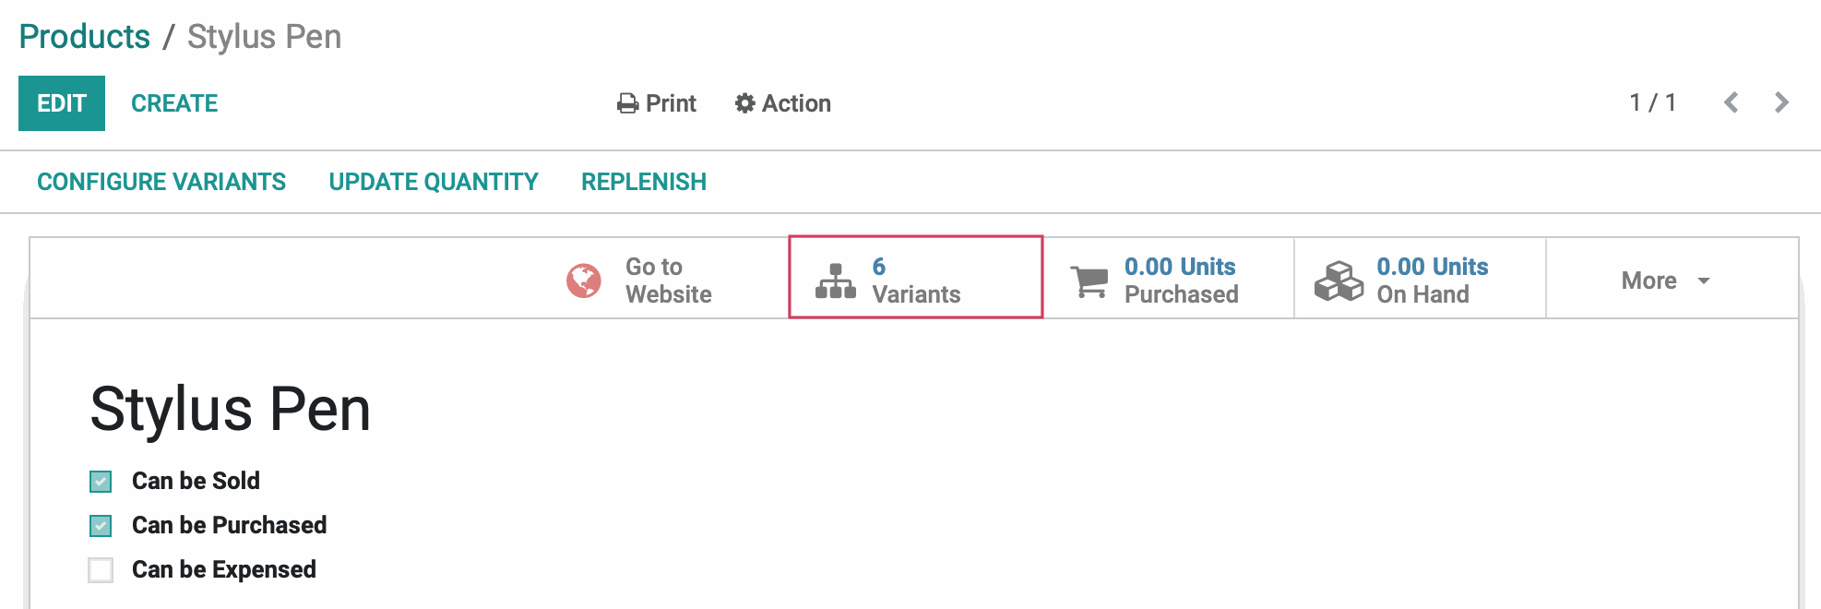Click the cubes On Hand icon
1821x609 pixels.
click(1339, 281)
